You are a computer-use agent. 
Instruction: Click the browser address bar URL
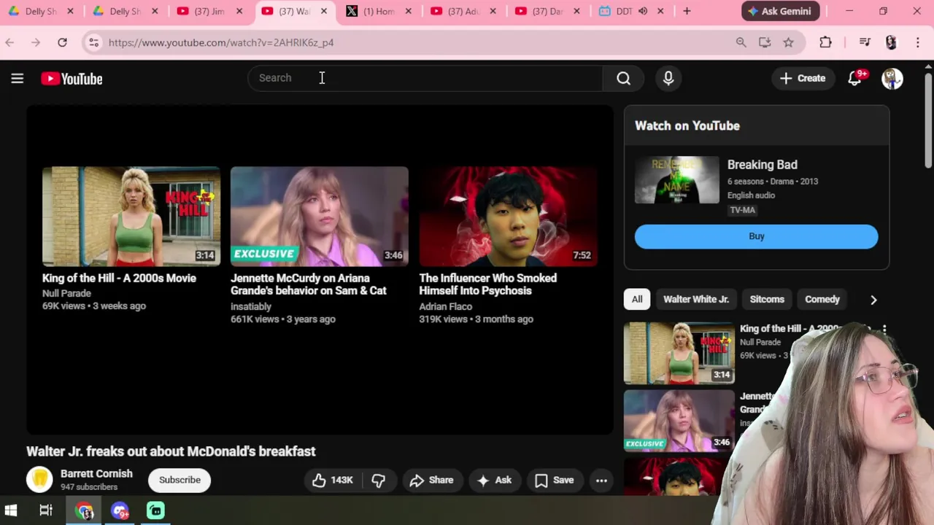click(x=221, y=42)
